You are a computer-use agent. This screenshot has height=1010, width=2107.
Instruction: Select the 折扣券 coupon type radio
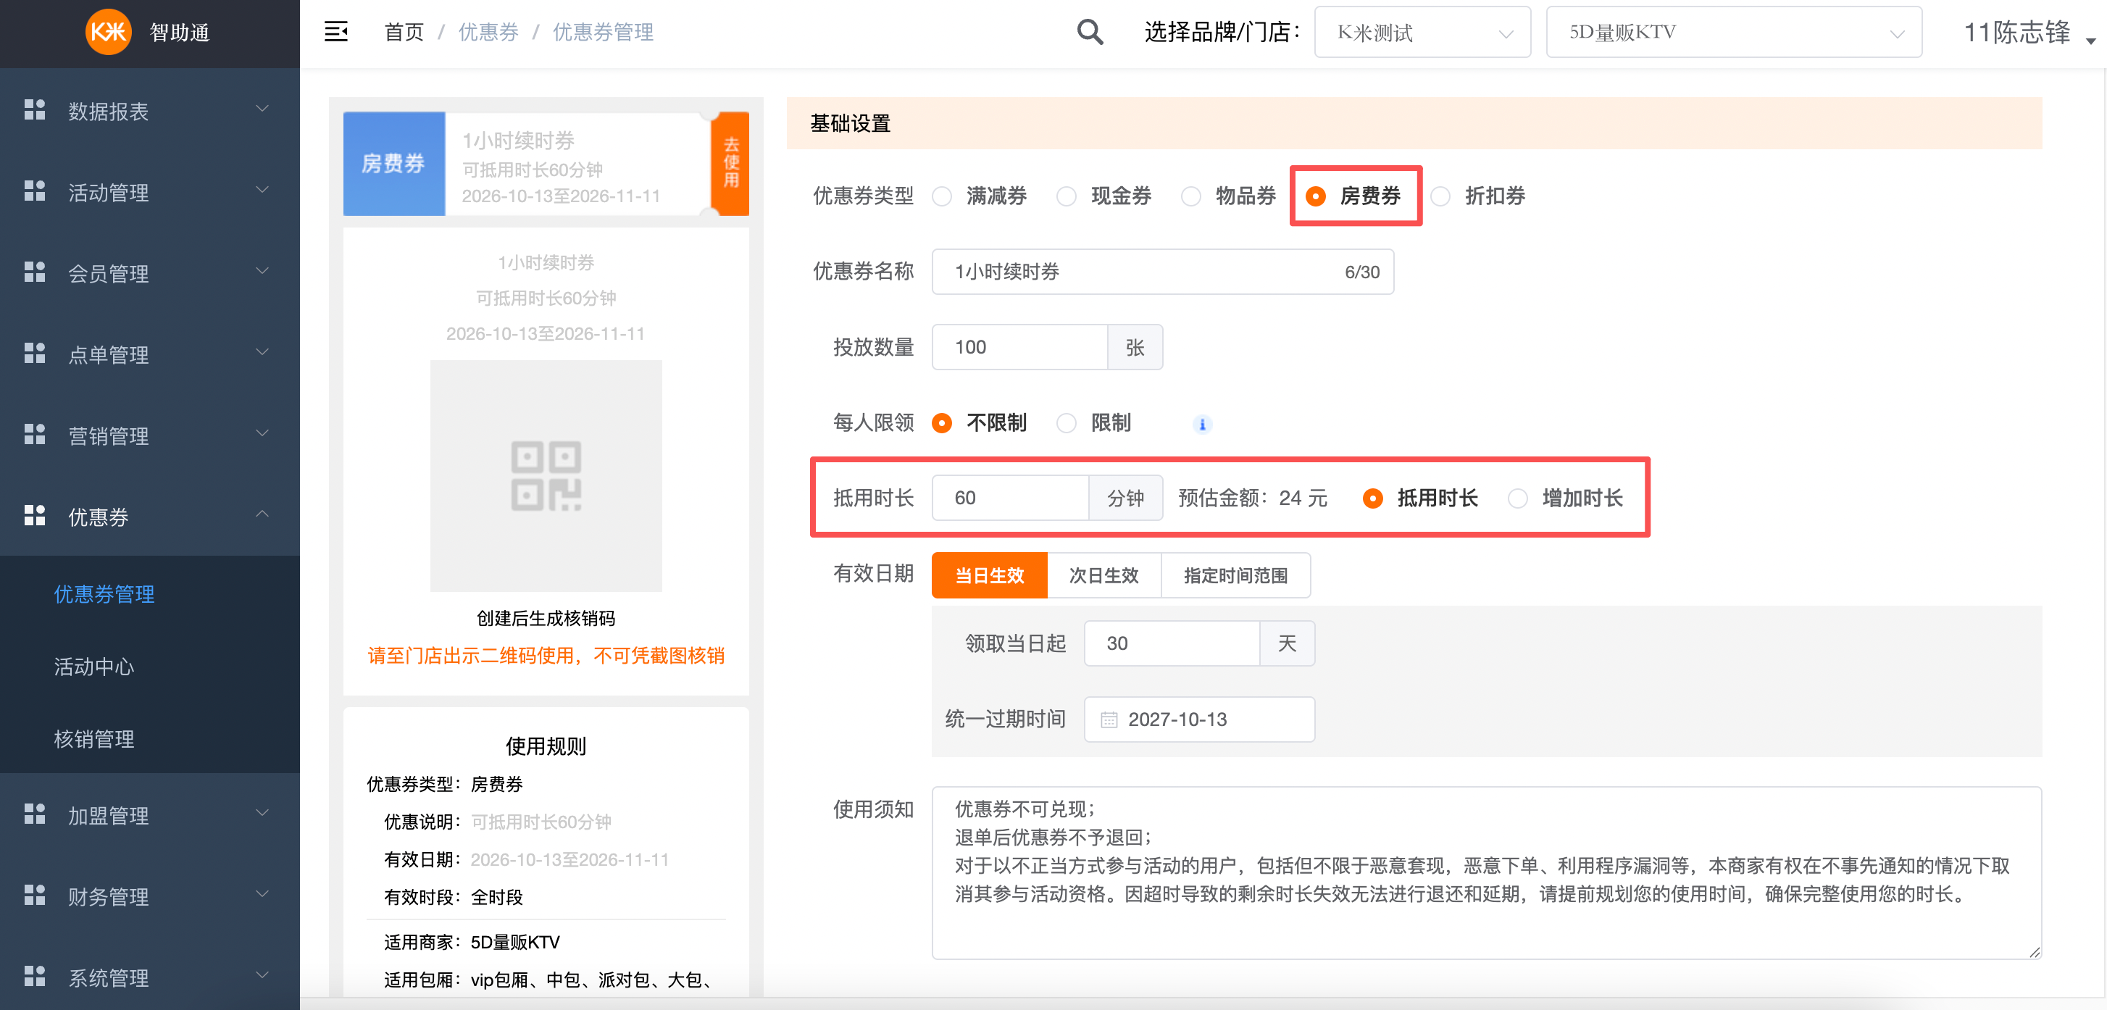coord(1440,196)
